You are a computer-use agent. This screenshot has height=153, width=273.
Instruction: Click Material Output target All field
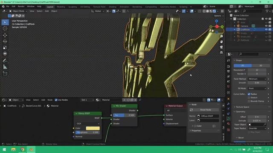(176, 110)
